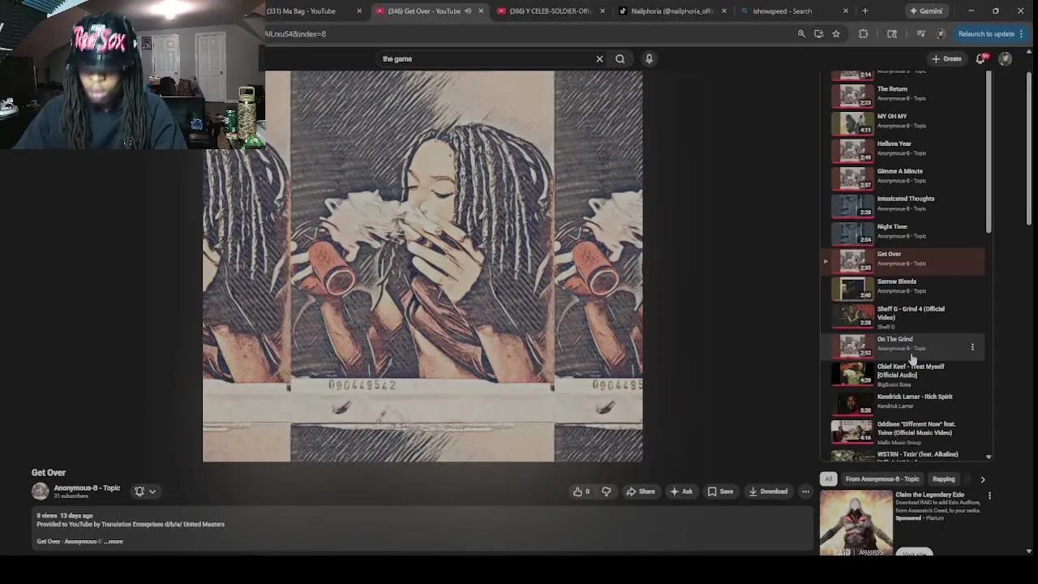The image size is (1038, 584).
Task: Play Sorrow Bleeds from the playlist
Action: pos(904,287)
